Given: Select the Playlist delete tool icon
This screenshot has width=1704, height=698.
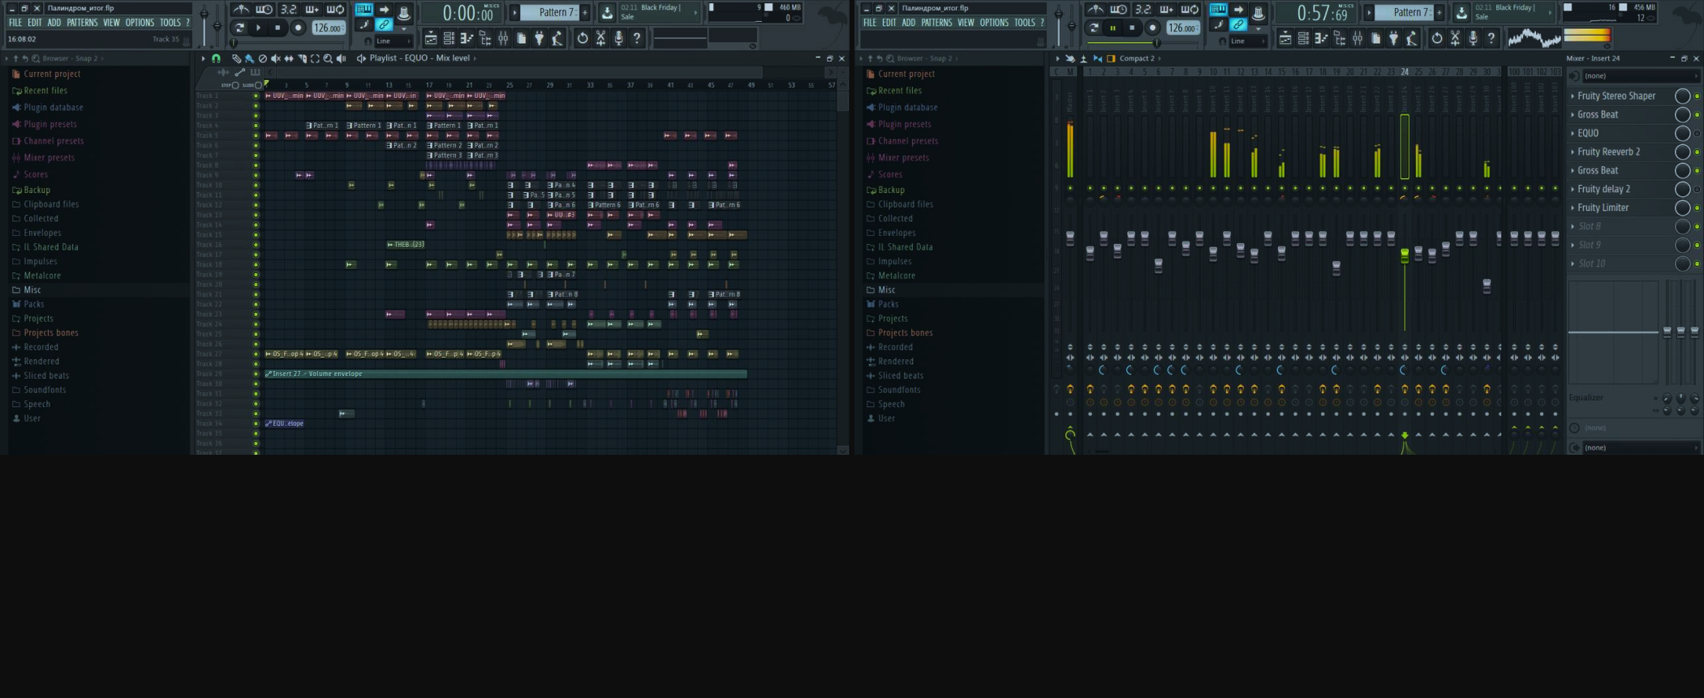Looking at the screenshot, I should tap(262, 58).
